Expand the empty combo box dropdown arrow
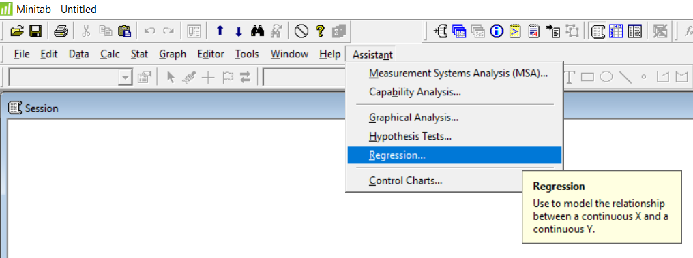This screenshot has height=258, width=693. click(x=126, y=78)
